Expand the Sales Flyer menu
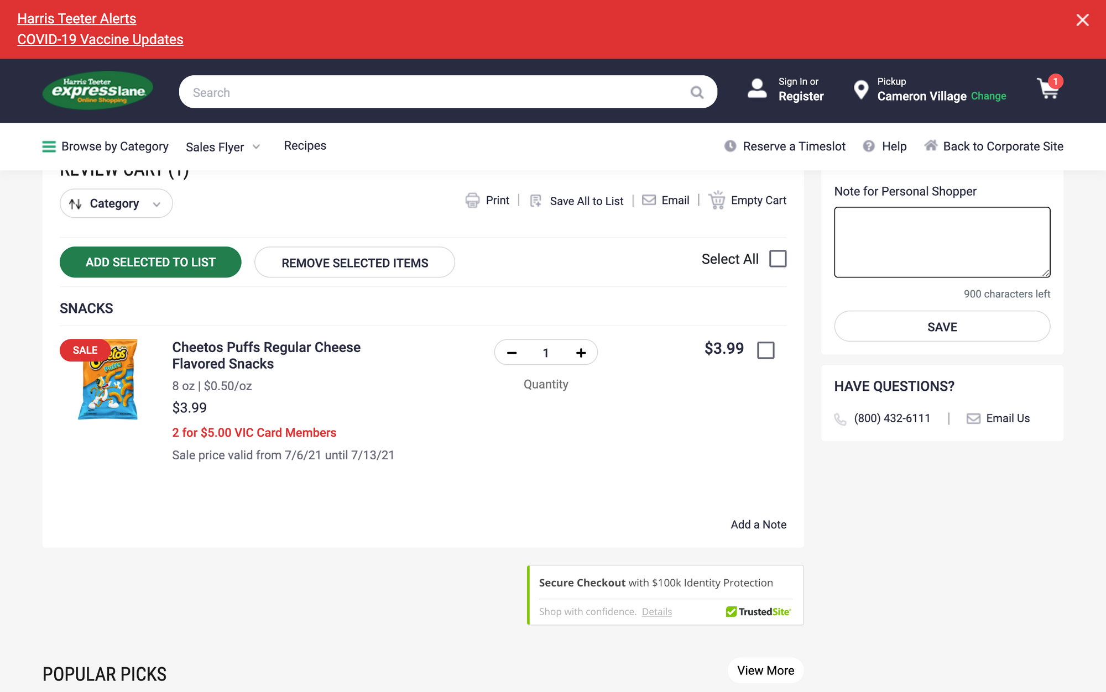The image size is (1106, 692). pyautogui.click(x=222, y=147)
